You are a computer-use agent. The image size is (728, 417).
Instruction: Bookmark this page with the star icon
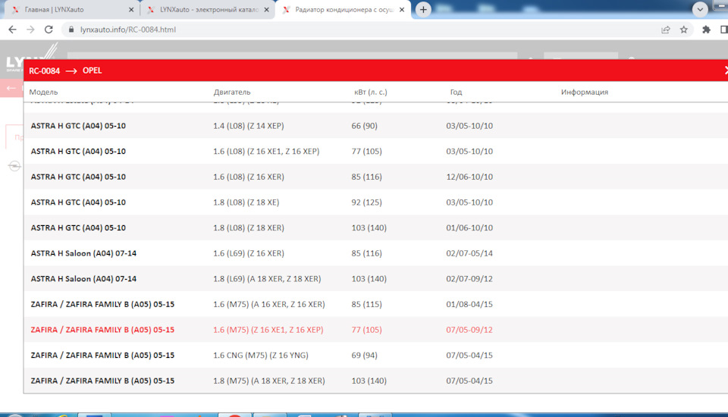coord(684,30)
